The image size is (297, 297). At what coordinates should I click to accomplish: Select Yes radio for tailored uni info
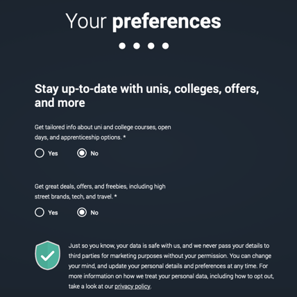(x=40, y=153)
